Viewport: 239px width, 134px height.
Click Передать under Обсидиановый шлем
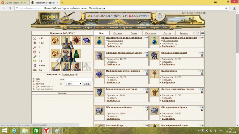[x=167, y=62]
